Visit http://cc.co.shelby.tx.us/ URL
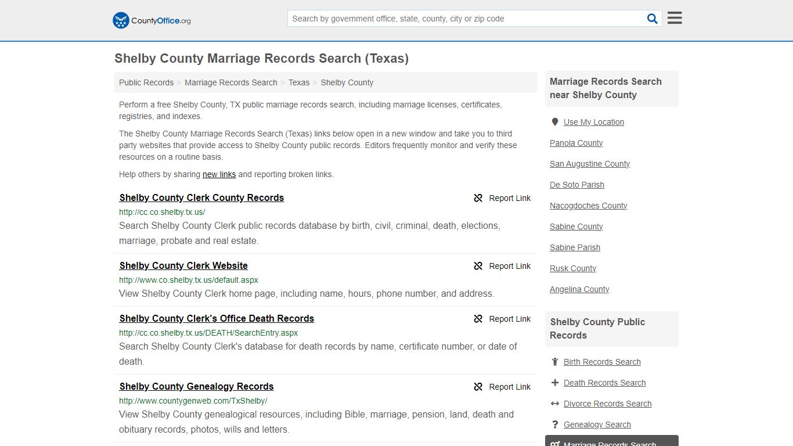 coord(162,212)
